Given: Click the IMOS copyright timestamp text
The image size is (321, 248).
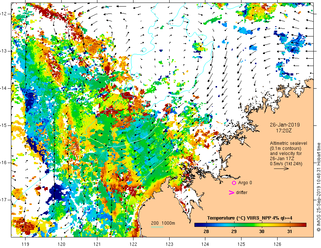Looking at the screenshot, I should [318, 187].
